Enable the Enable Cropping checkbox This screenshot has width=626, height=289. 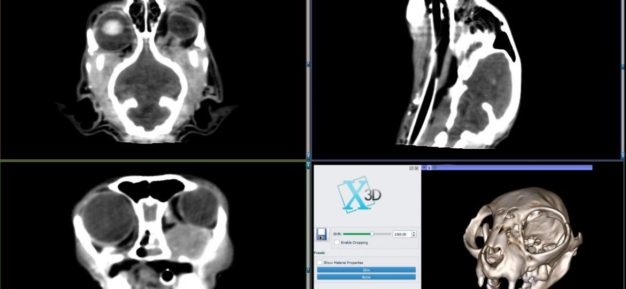tap(335, 242)
